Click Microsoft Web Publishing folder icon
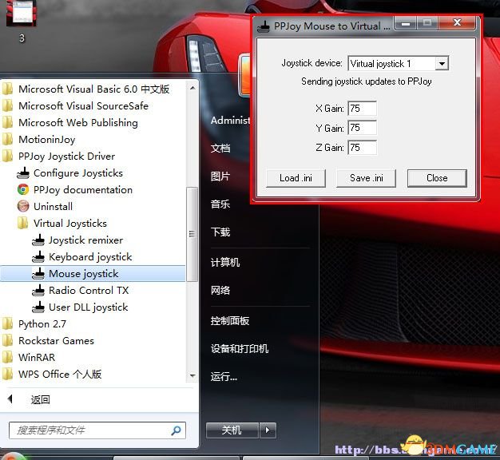 coord(7,123)
